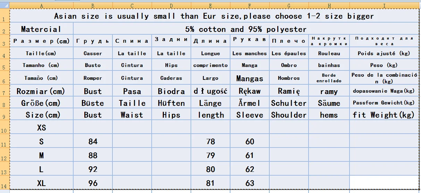Select the XS size cell

[41, 128]
